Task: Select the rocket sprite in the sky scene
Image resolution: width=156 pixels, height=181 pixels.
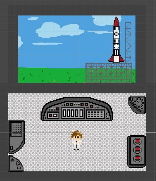Action: click(116, 40)
